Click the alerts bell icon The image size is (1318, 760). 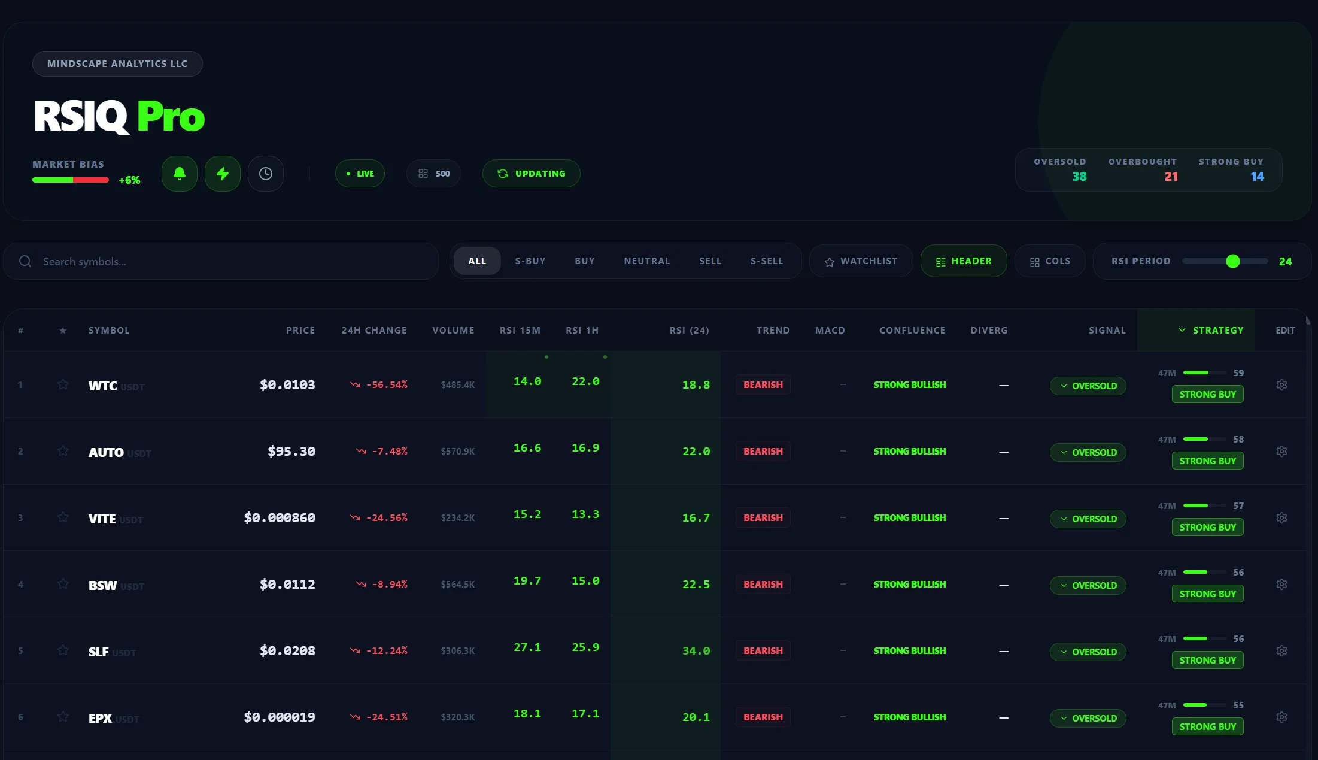click(x=179, y=174)
